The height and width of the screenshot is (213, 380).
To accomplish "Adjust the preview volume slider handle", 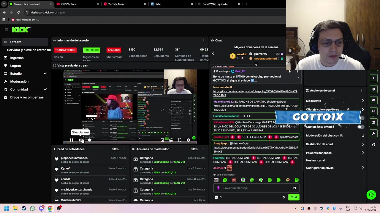I will [89, 140].
